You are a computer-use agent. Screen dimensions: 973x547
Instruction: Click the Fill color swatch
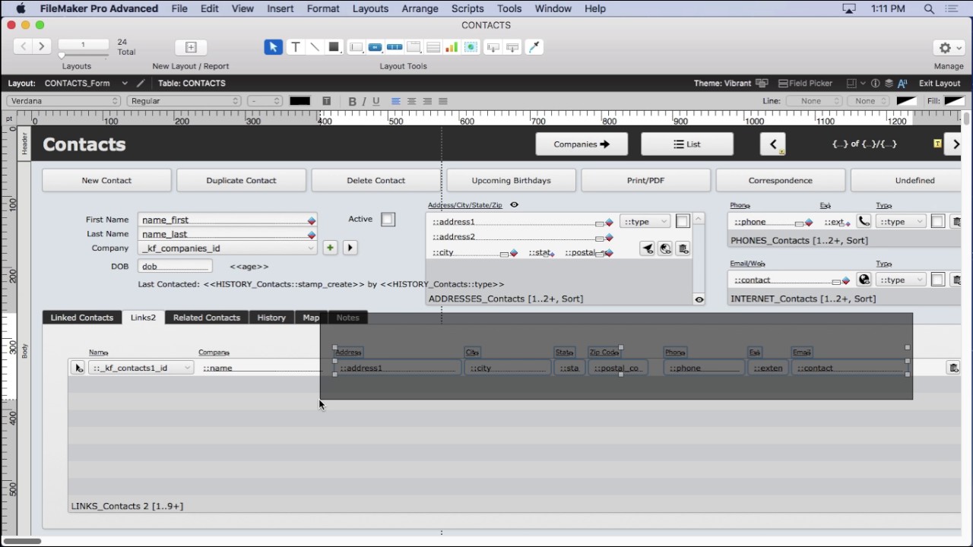(954, 101)
